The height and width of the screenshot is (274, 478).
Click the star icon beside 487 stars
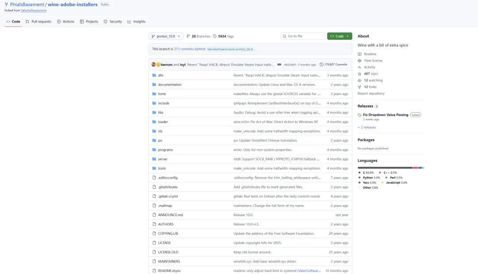pyautogui.click(x=359, y=74)
